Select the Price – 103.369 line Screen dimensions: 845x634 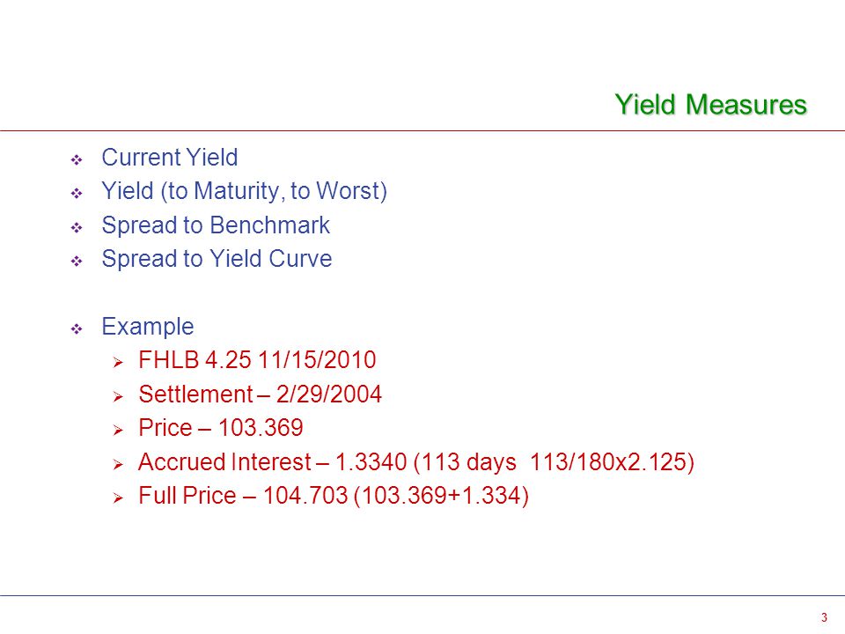(x=221, y=428)
